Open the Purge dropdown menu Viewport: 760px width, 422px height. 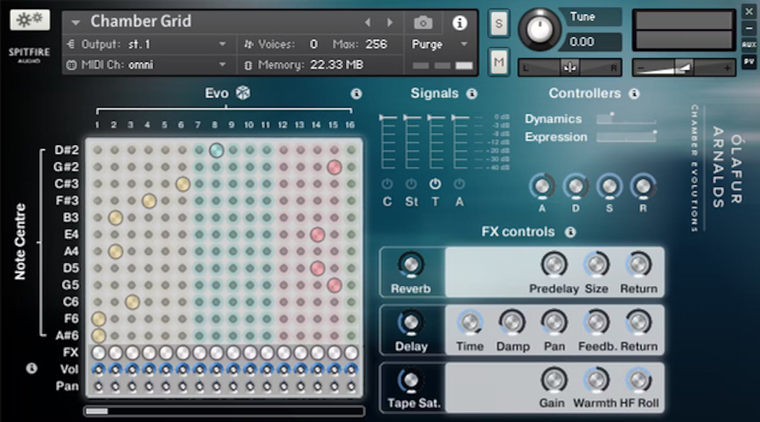[464, 44]
